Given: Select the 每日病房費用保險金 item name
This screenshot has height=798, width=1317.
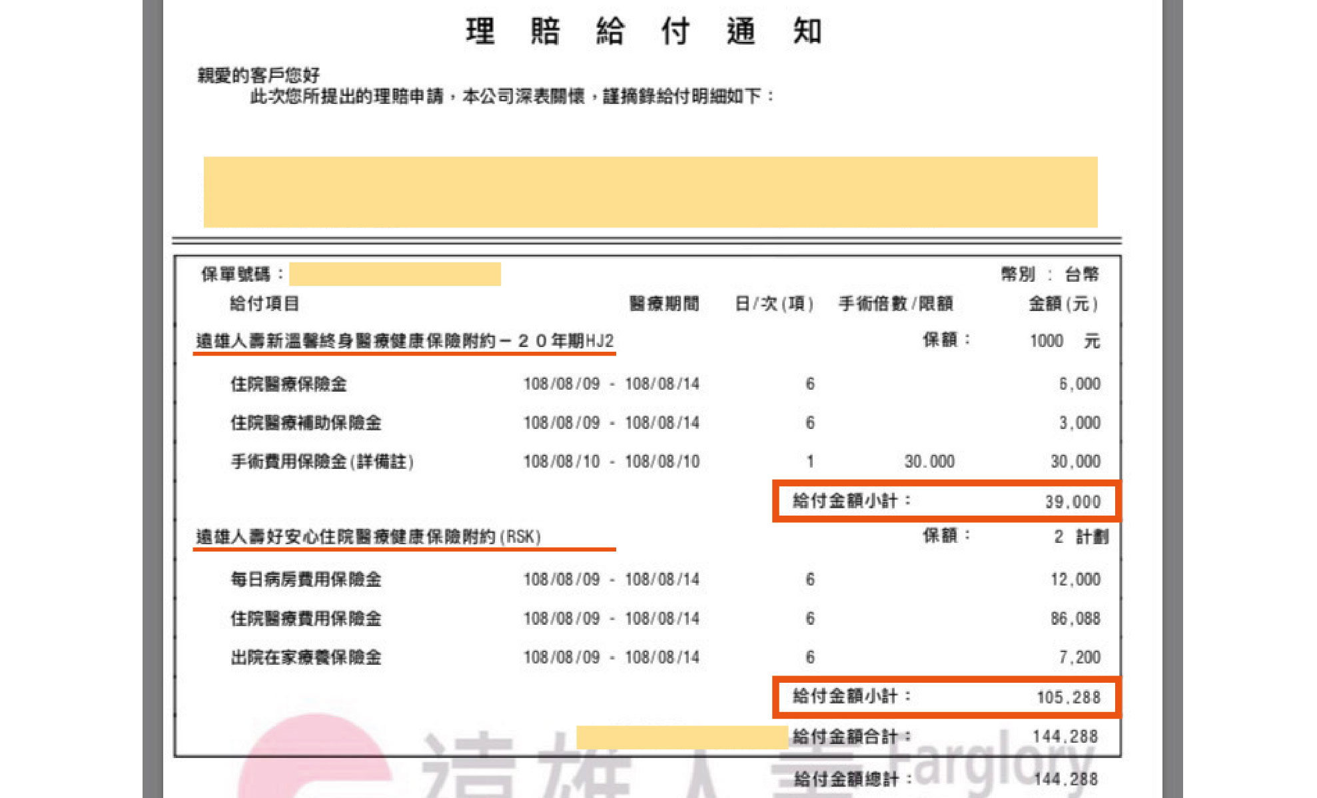Looking at the screenshot, I should pos(306,579).
